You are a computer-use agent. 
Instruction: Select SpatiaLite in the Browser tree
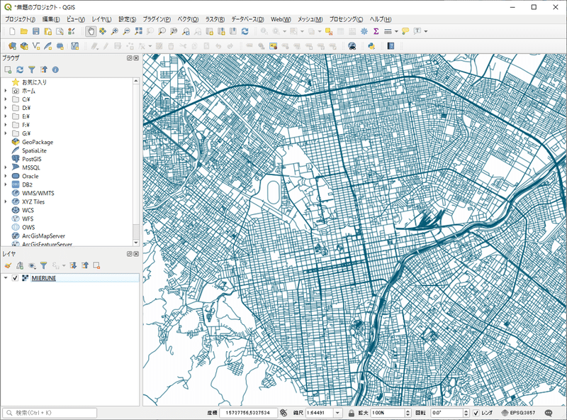[34, 150]
